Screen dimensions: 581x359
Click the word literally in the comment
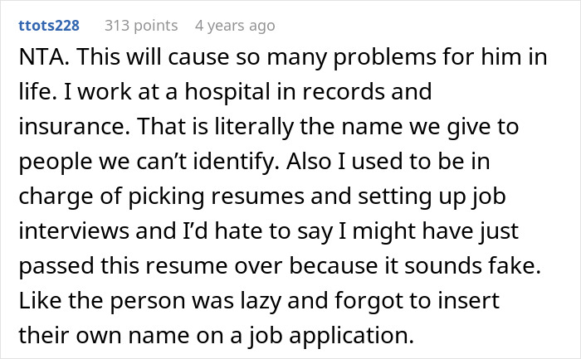[254, 128]
